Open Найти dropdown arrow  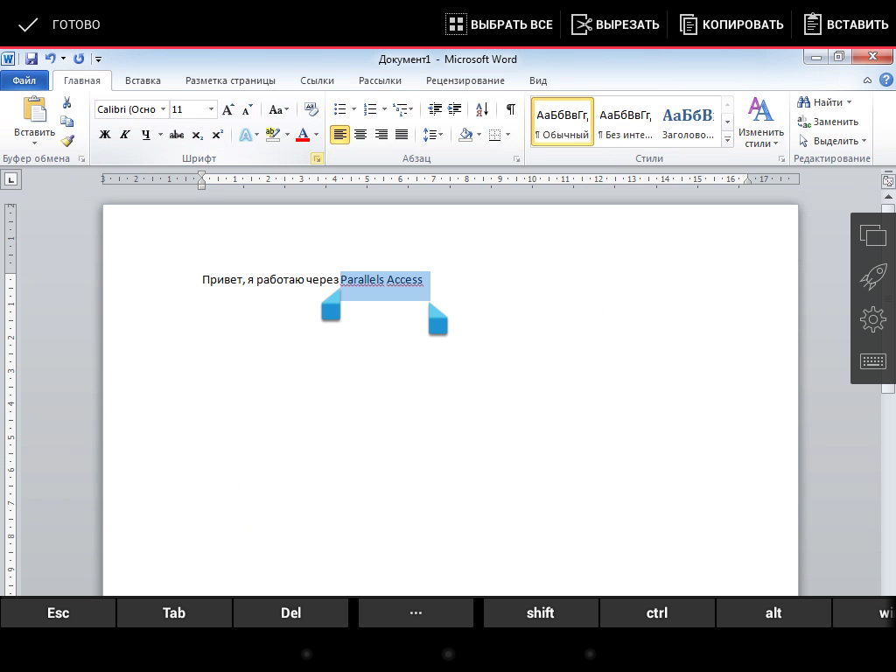tap(849, 102)
